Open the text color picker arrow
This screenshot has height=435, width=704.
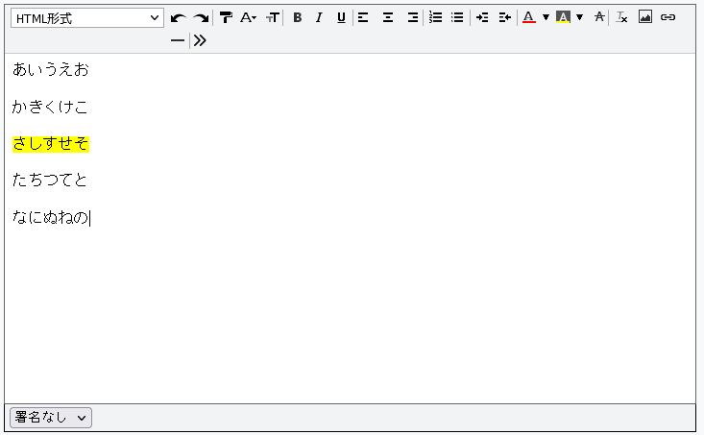click(546, 17)
